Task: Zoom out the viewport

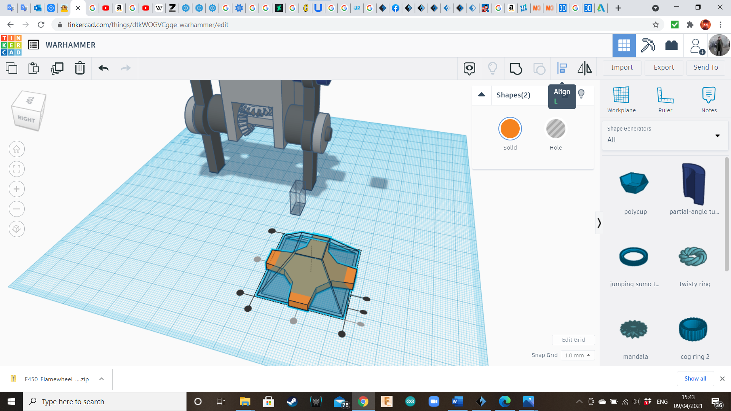Action: [x=17, y=209]
